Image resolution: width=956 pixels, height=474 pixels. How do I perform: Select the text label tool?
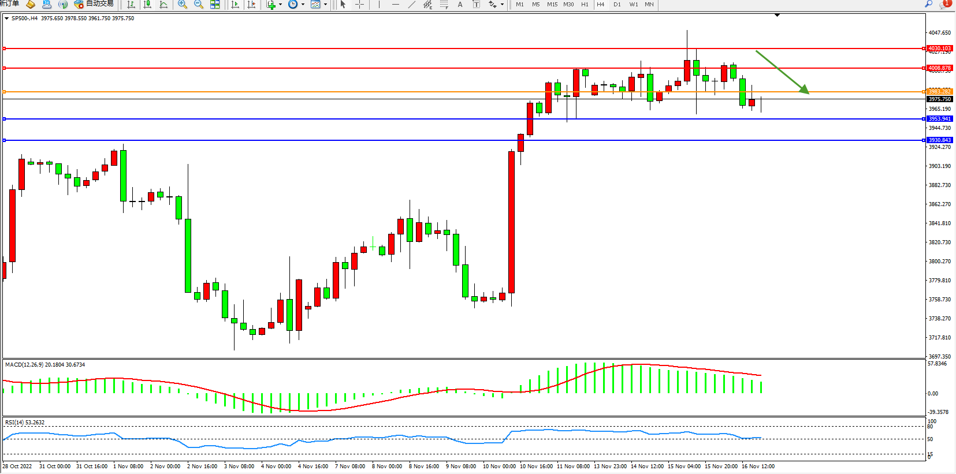click(476, 5)
